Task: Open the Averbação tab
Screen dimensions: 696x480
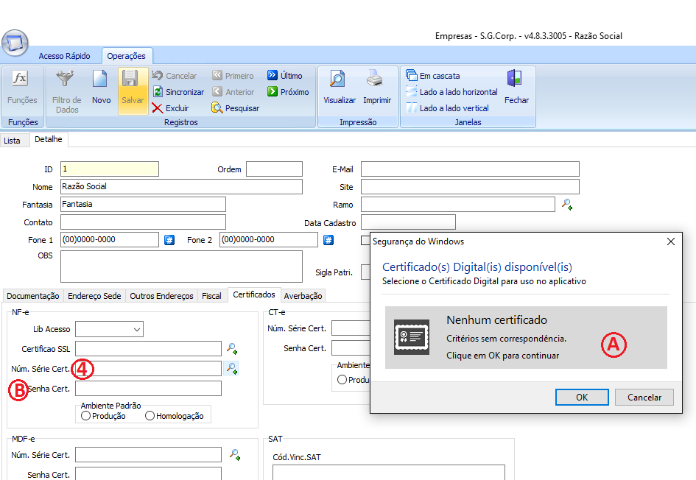Action: pos(303,296)
